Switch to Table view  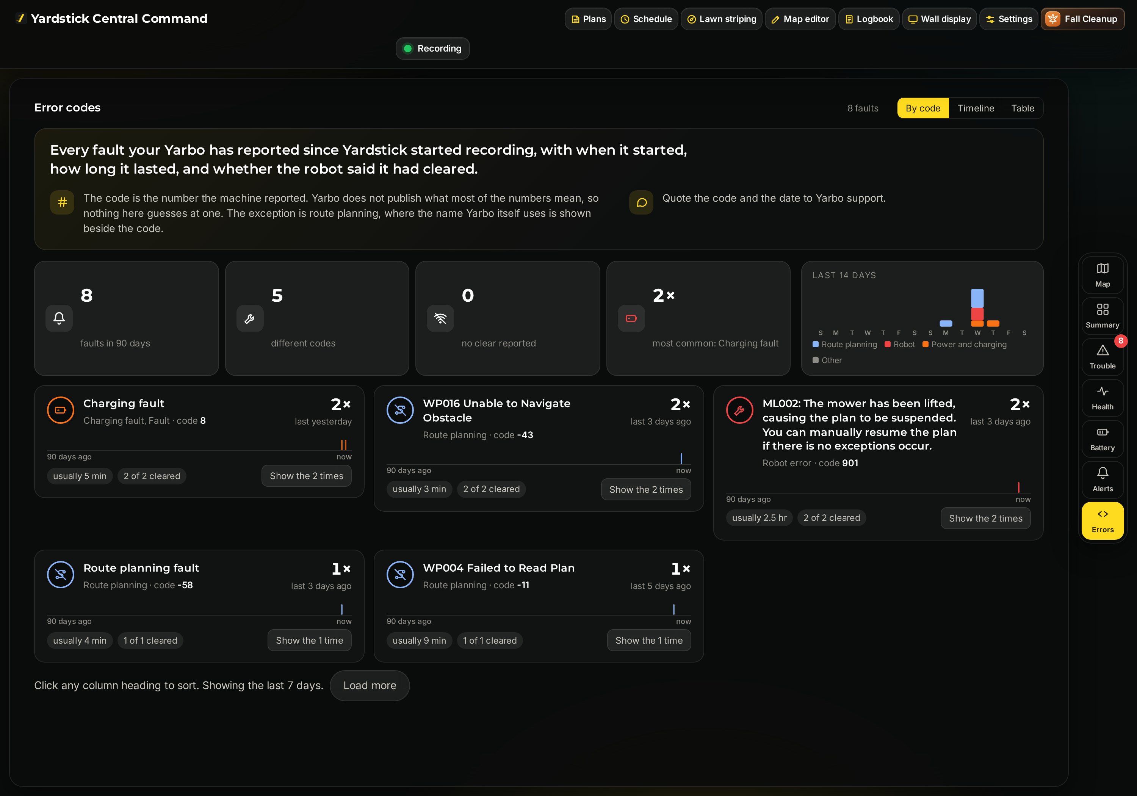point(1023,108)
